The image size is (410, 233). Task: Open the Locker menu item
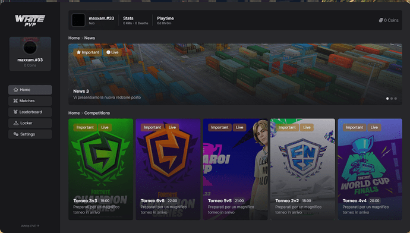[30, 123]
